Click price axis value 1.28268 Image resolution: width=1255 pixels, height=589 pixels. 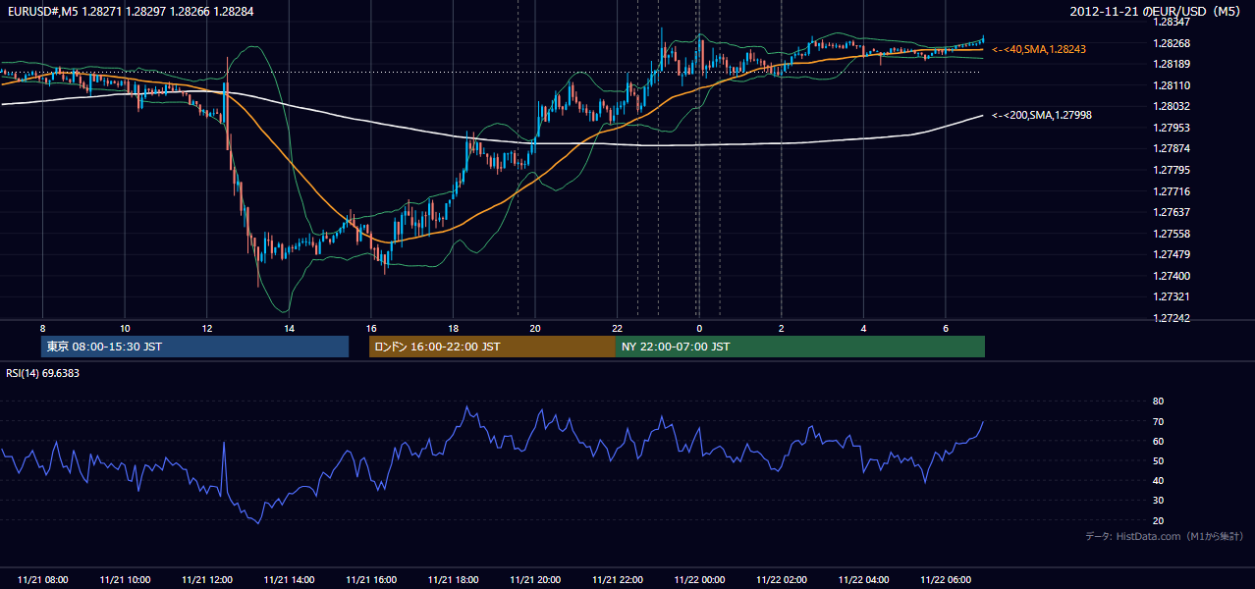click(1172, 43)
